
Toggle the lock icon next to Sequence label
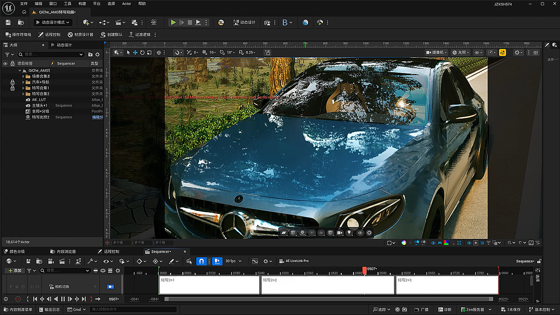pyautogui.click(x=539, y=261)
